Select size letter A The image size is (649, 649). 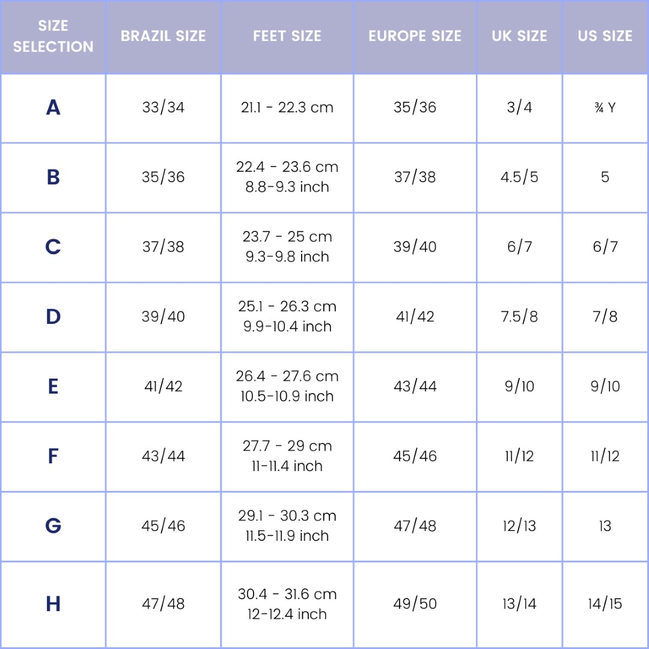coord(53,108)
